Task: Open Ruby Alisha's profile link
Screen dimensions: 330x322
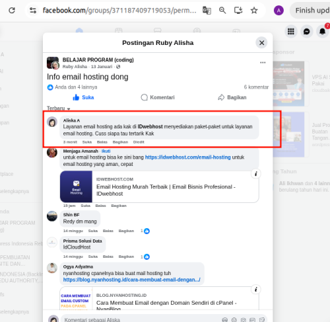Action: coord(75,67)
